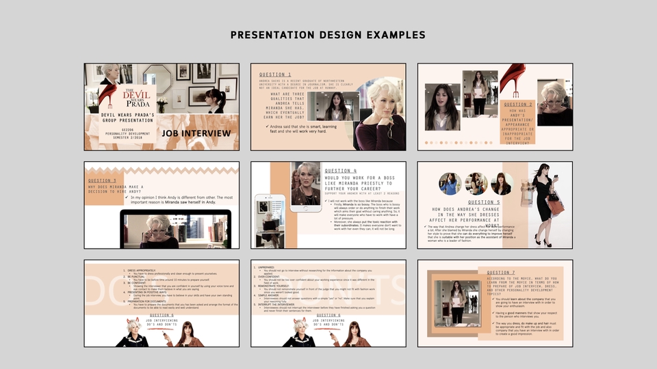The image size is (657, 369).
Task: Click the white phone mockup on Question 4 slide
Action: coord(270,221)
